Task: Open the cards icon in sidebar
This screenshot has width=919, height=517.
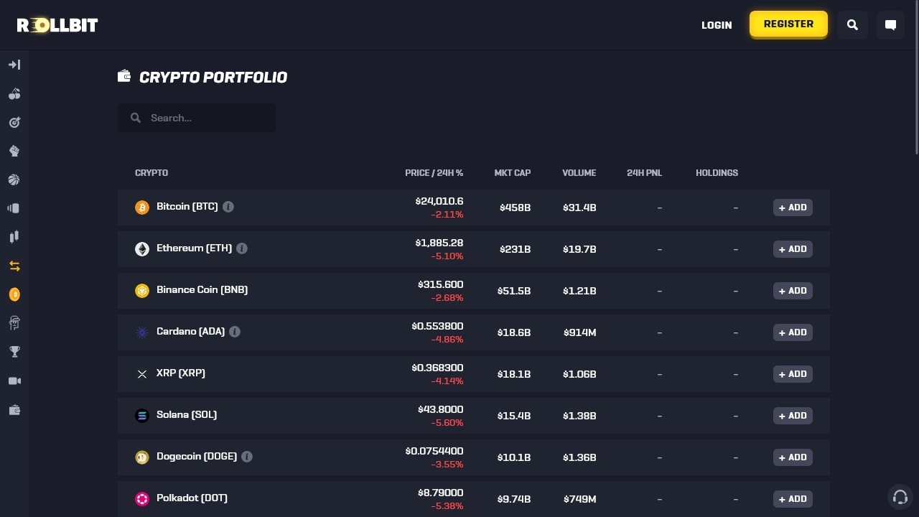Action: click(x=14, y=208)
